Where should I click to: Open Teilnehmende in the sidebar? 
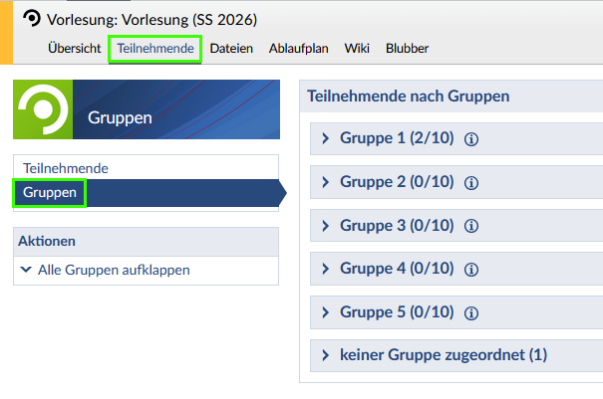click(66, 168)
